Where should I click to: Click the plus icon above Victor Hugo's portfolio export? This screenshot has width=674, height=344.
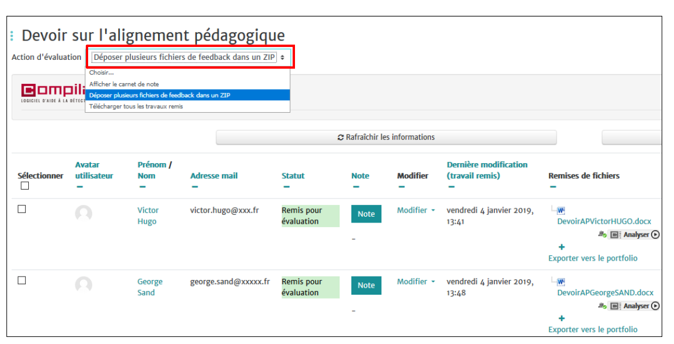[561, 247]
